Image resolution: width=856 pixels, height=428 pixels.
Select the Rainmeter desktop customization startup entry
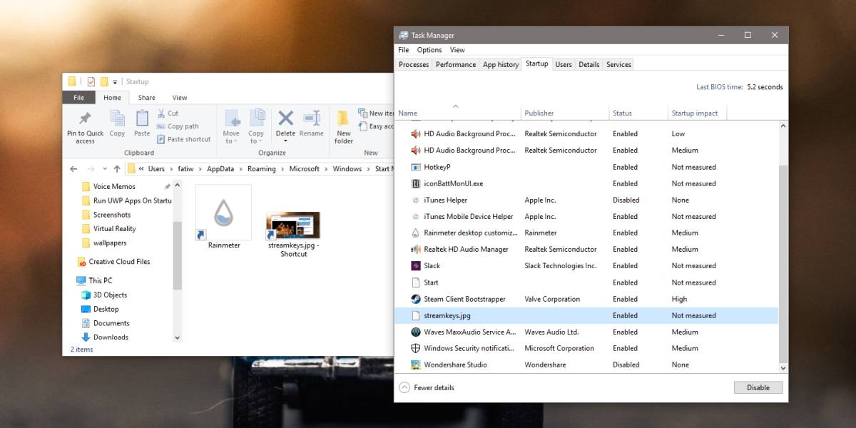tap(471, 233)
